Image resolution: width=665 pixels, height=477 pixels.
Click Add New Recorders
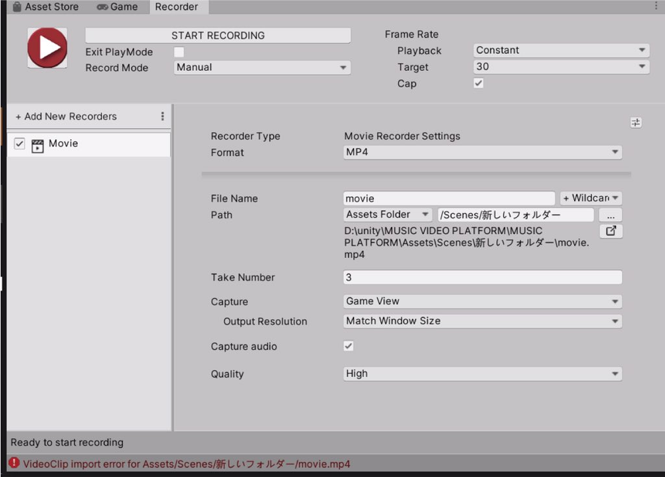66,116
